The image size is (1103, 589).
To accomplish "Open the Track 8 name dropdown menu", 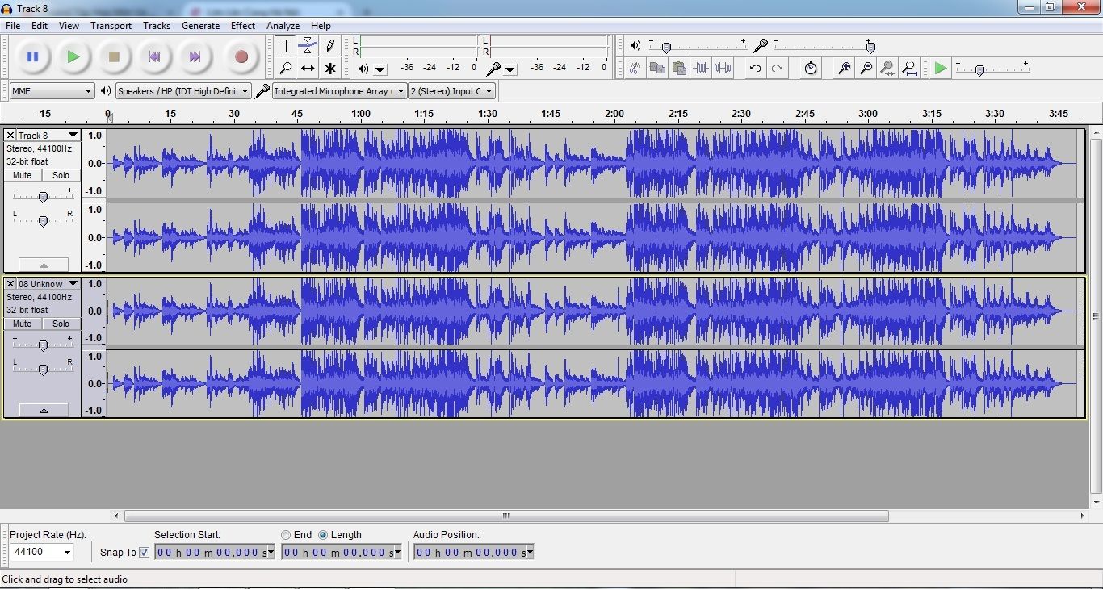I will tap(48, 136).
